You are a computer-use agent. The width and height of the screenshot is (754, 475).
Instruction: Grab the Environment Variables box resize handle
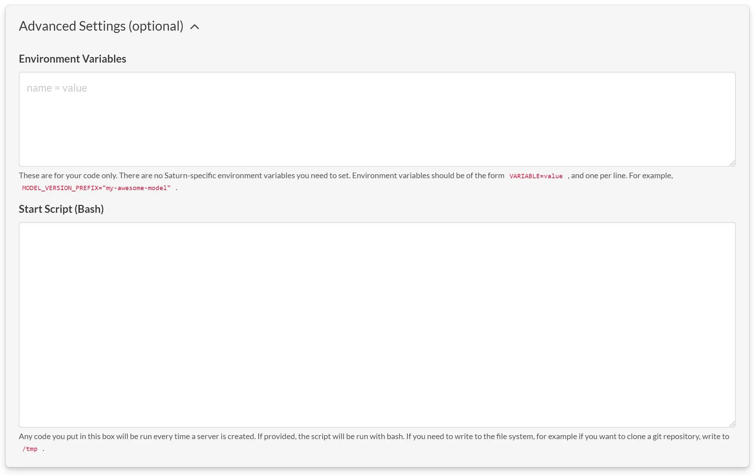click(x=732, y=163)
